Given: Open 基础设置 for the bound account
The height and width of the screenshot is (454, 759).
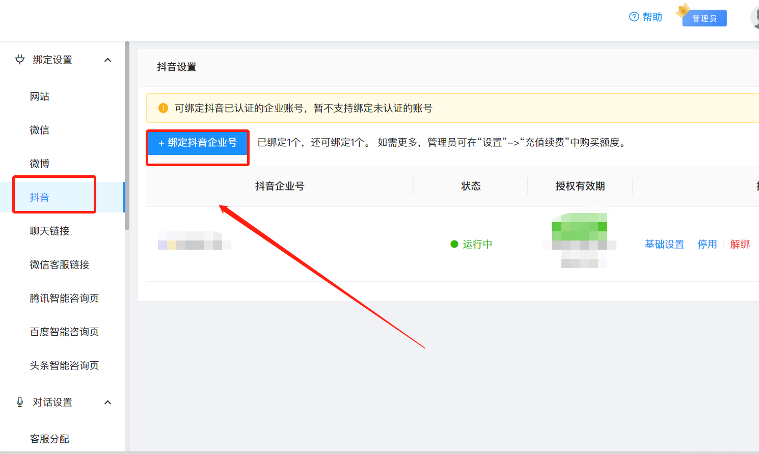Looking at the screenshot, I should 664,244.
